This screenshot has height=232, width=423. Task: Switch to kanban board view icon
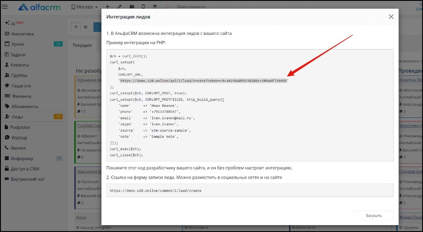[x=76, y=27]
